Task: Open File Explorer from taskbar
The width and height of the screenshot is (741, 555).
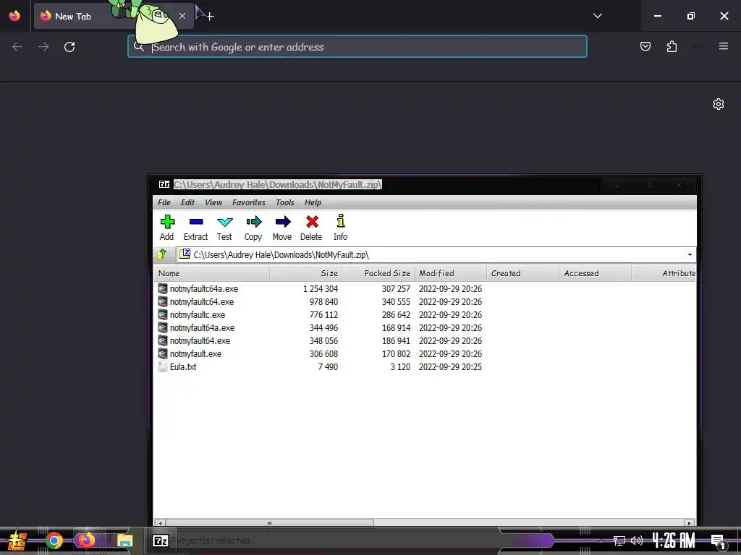Action: coord(124,541)
